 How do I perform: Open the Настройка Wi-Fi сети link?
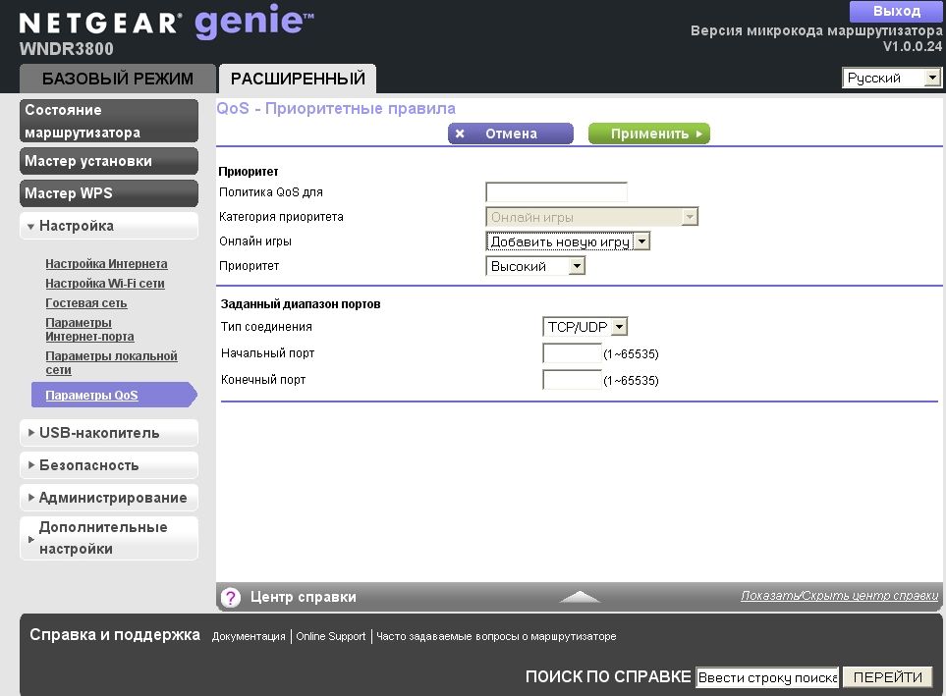click(105, 284)
